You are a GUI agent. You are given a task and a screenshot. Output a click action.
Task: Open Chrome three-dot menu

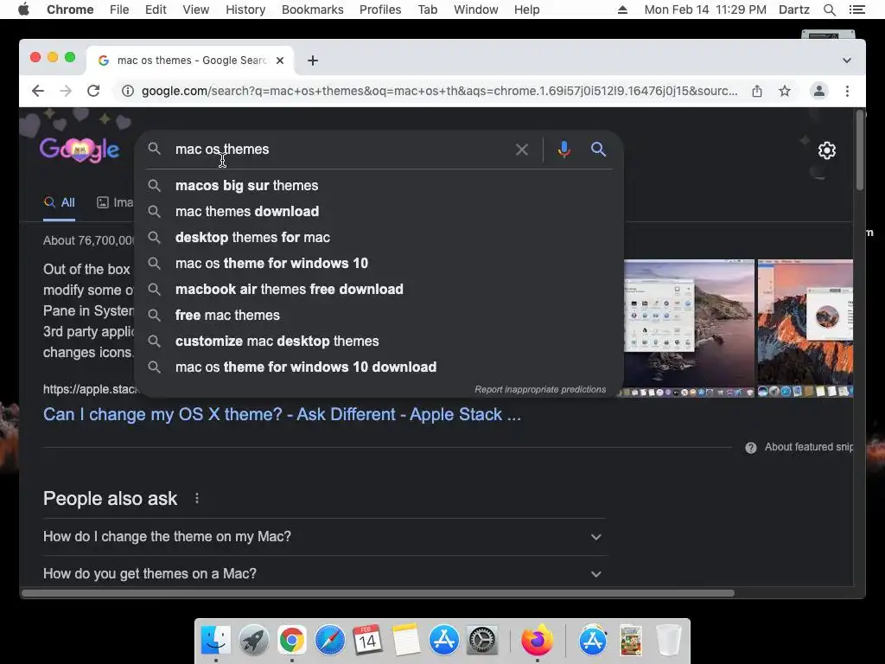(x=847, y=91)
